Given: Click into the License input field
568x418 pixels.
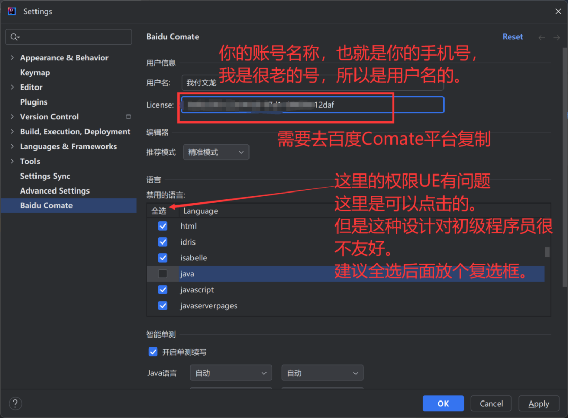Looking at the screenshot, I should [312, 105].
